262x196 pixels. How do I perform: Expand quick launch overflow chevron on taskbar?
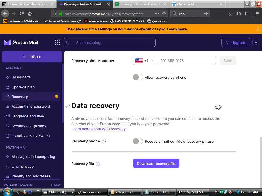point(38,191)
